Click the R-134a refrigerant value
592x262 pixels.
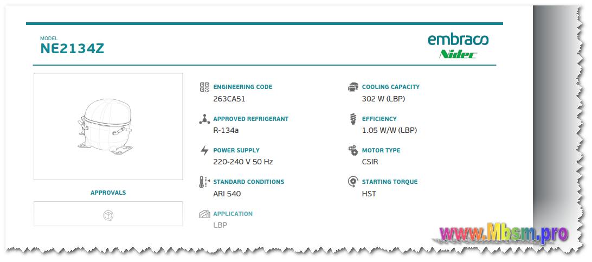(226, 130)
